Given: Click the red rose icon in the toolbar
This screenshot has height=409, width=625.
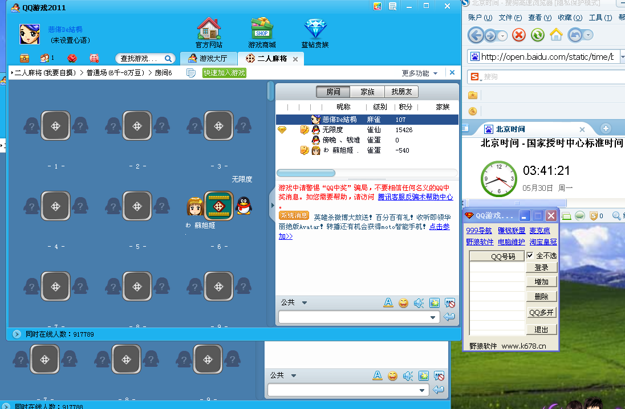Looking at the screenshot, I should pos(72,59).
